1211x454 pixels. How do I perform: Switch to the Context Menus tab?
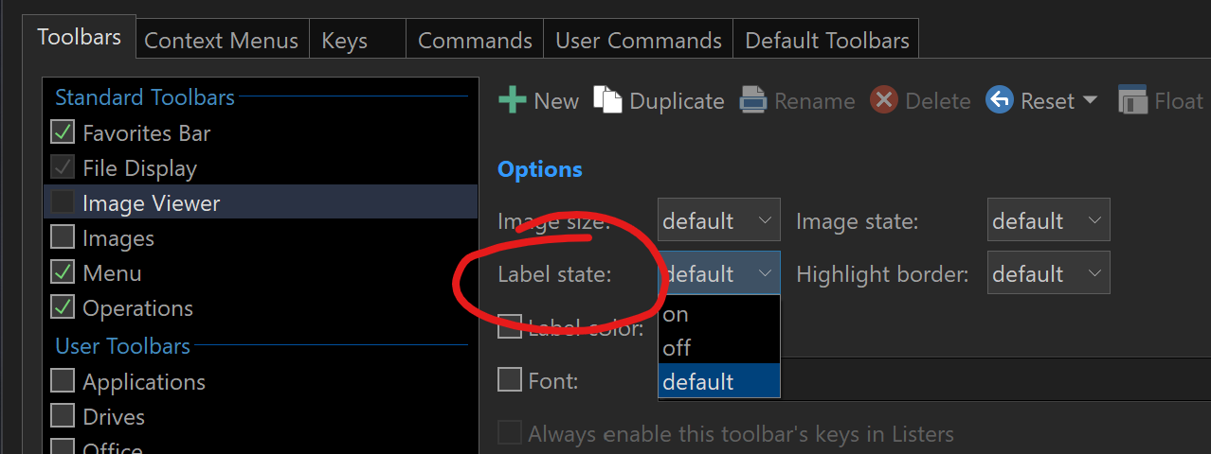pos(221,41)
